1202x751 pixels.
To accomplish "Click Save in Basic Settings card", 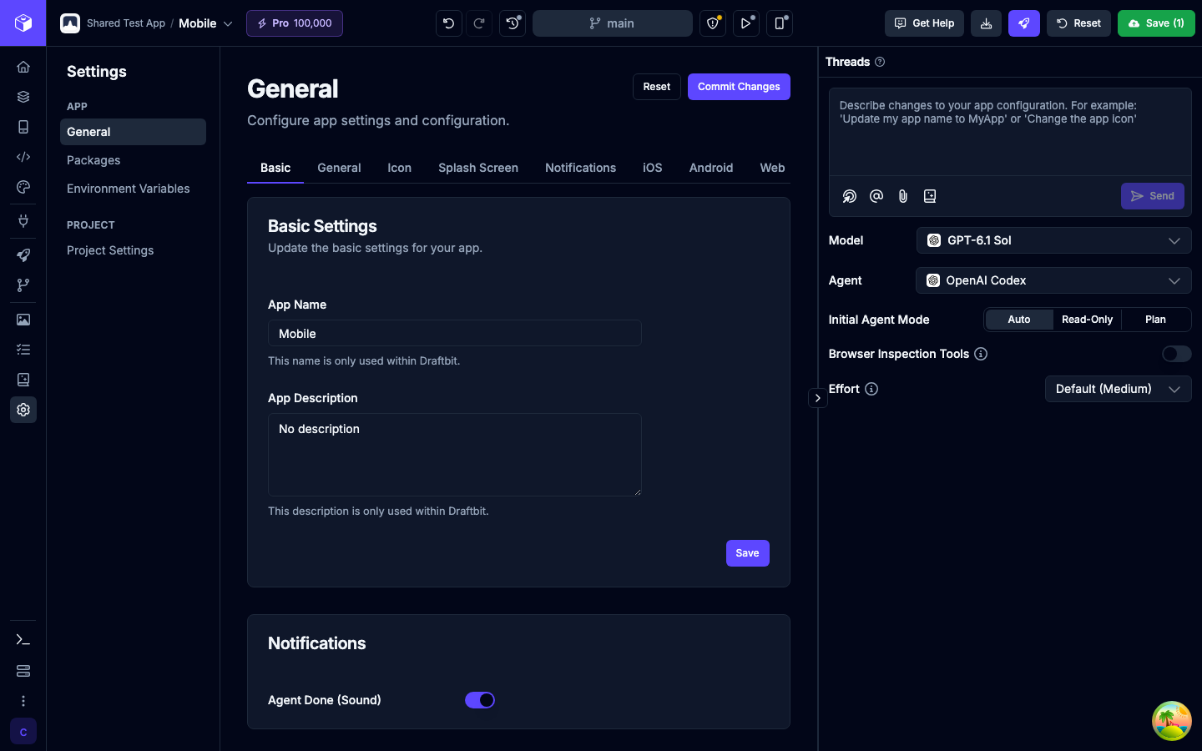I will (x=748, y=553).
